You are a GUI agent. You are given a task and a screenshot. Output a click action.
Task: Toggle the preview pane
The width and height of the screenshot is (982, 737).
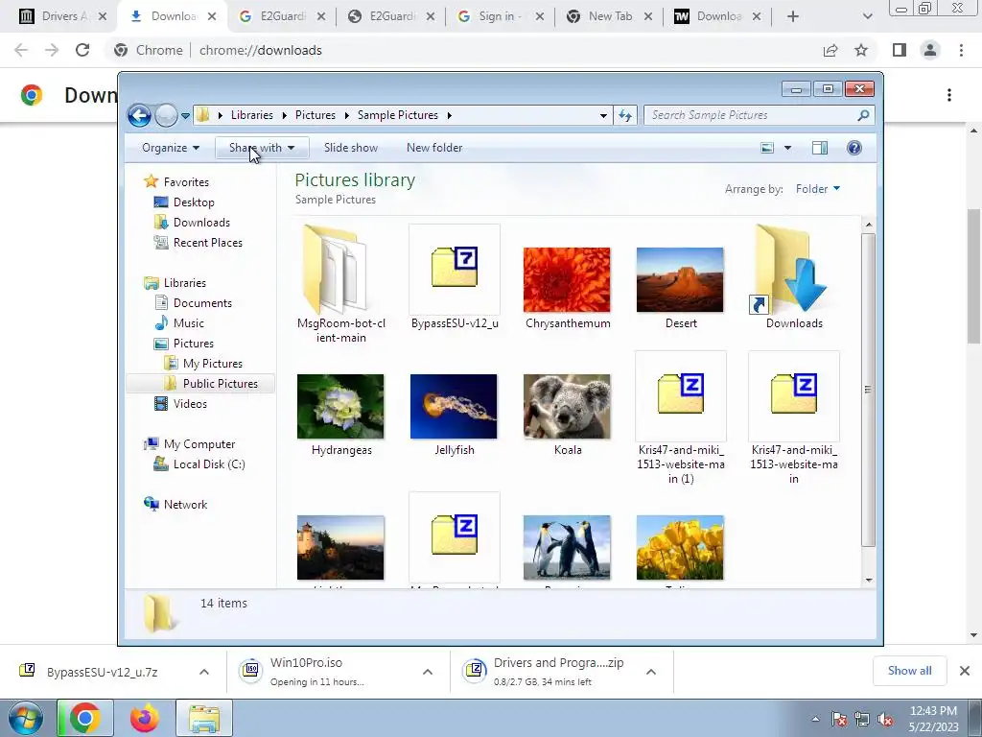[x=820, y=148]
